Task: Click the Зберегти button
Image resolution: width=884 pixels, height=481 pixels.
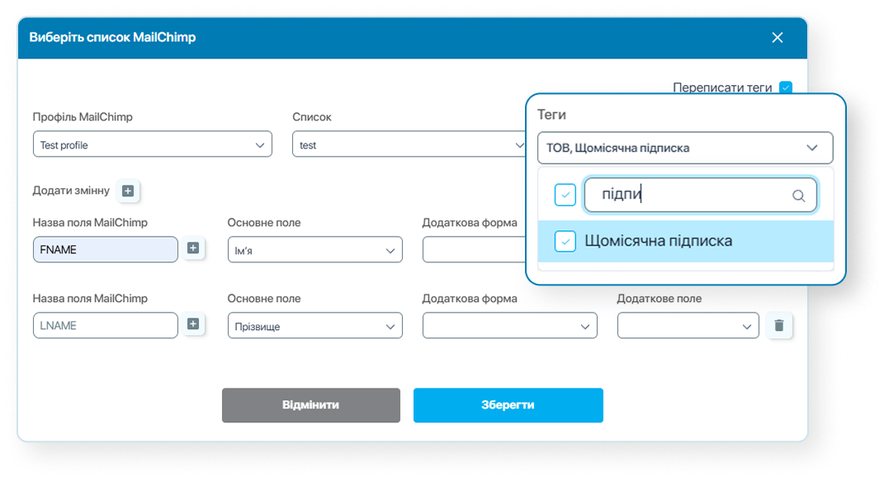Action: (x=508, y=405)
